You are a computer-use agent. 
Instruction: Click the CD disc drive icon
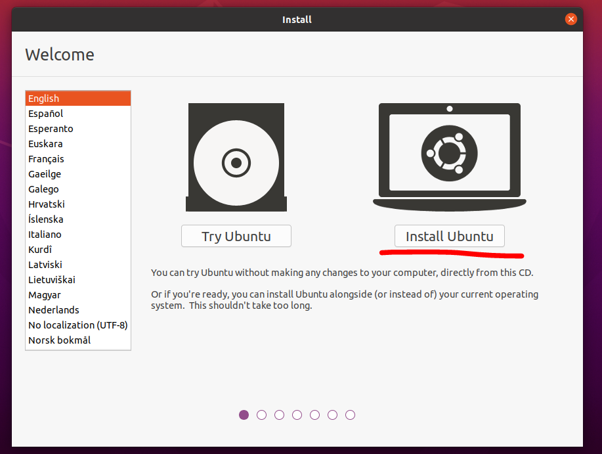point(236,158)
